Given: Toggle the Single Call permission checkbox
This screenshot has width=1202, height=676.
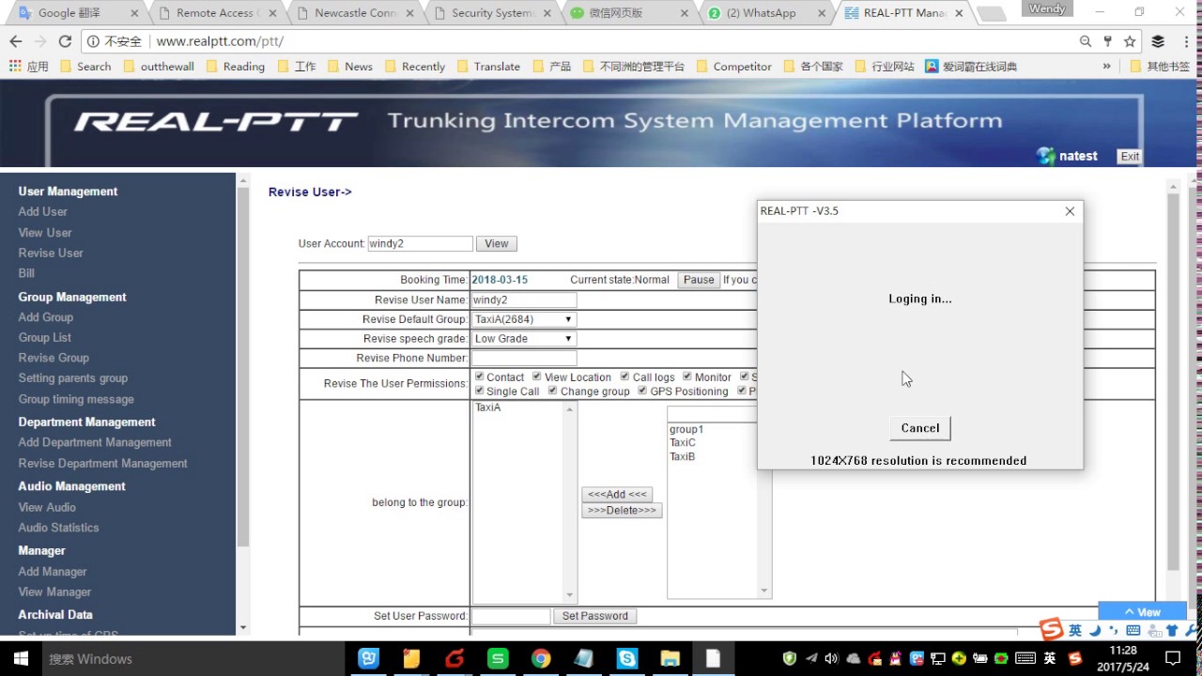Looking at the screenshot, I should click(x=480, y=391).
